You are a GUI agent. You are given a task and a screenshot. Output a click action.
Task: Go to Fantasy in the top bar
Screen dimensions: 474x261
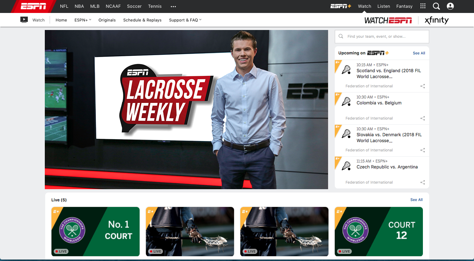pyautogui.click(x=404, y=6)
